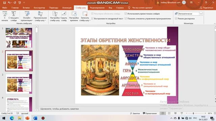Viewport: 216px width, 121px height.
Task: Open the zoom level '68 %' dialog
Action: click(x=210, y=113)
